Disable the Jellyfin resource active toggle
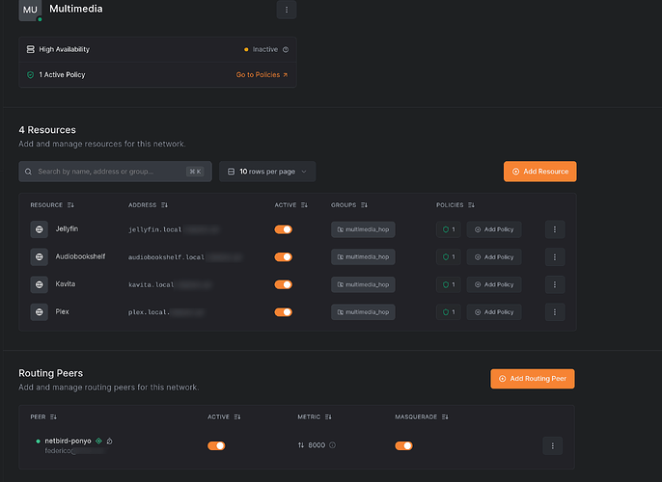Image resolution: width=662 pixels, height=482 pixels. (284, 229)
